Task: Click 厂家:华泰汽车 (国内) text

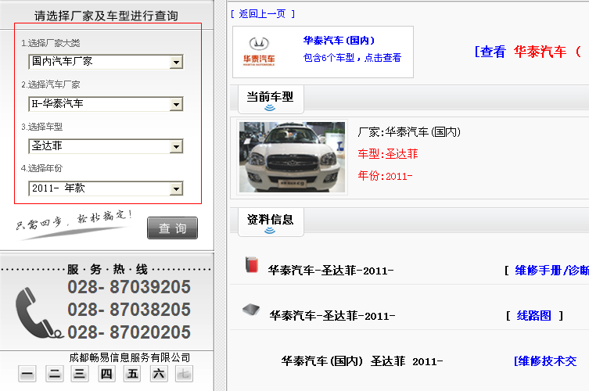Action: pos(409,132)
